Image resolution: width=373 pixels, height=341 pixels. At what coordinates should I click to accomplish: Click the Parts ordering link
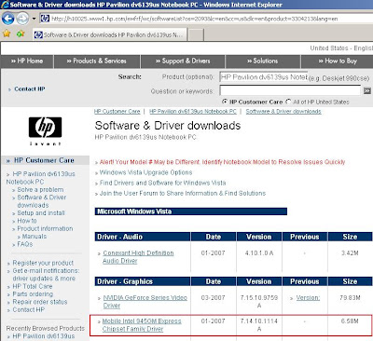[33, 293]
